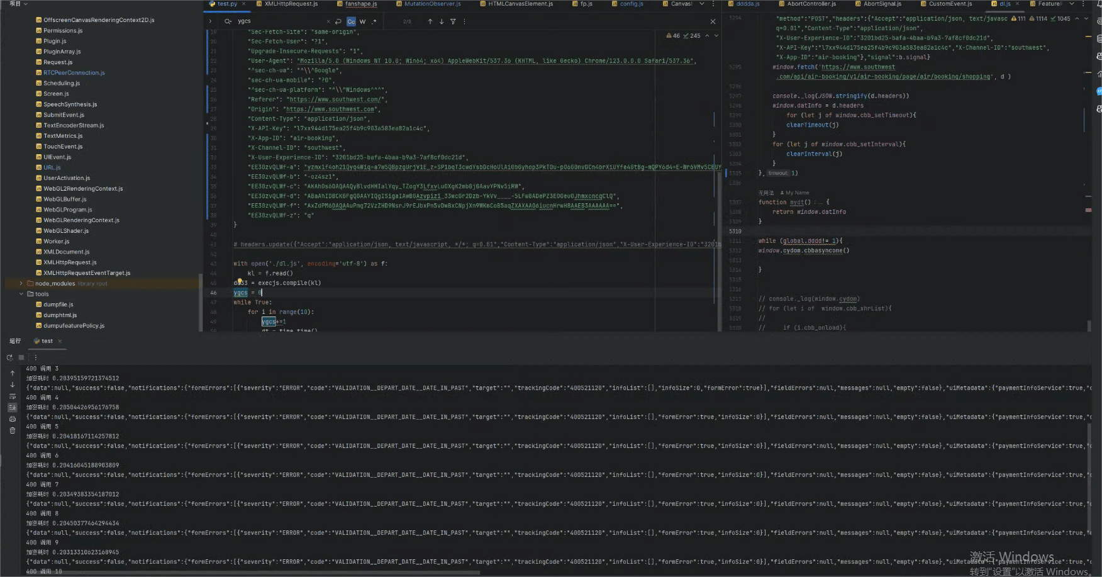Expand the replace field chevron

coord(211,21)
